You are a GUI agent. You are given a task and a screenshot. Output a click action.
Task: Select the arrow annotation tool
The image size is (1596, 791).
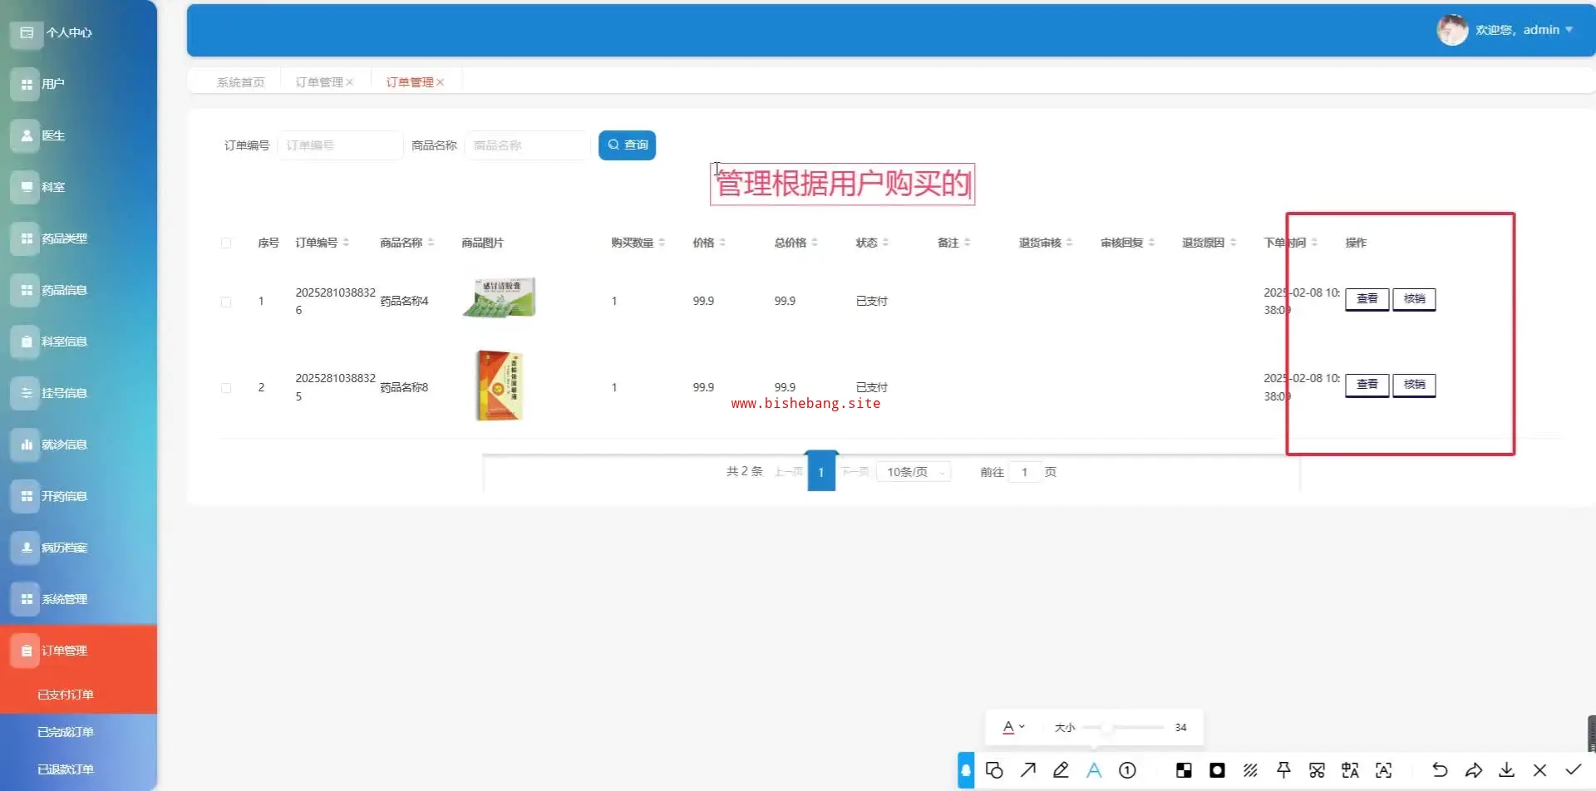pos(1028,770)
